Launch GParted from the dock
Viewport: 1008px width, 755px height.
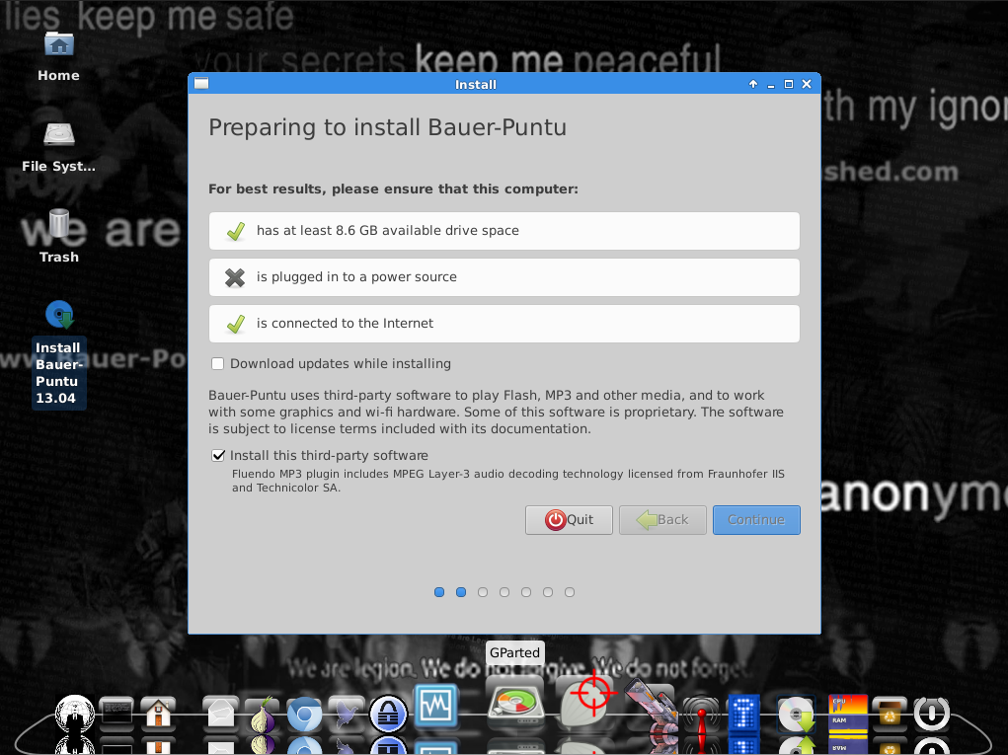click(515, 703)
